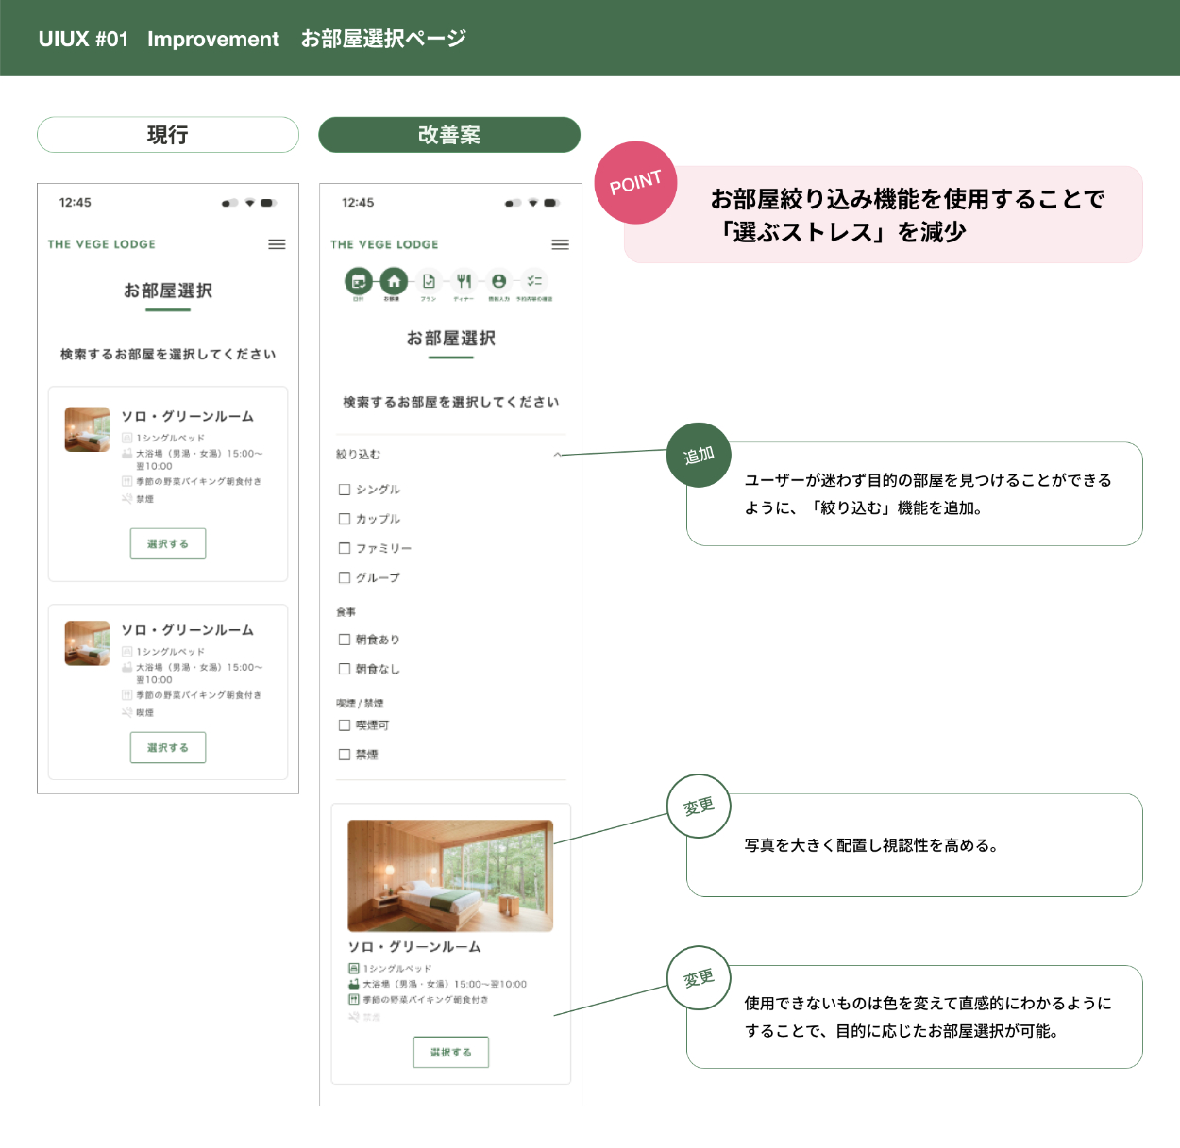Open hamburger menu in the 改善案 mockup
The height and width of the screenshot is (1148, 1180).
560,244
